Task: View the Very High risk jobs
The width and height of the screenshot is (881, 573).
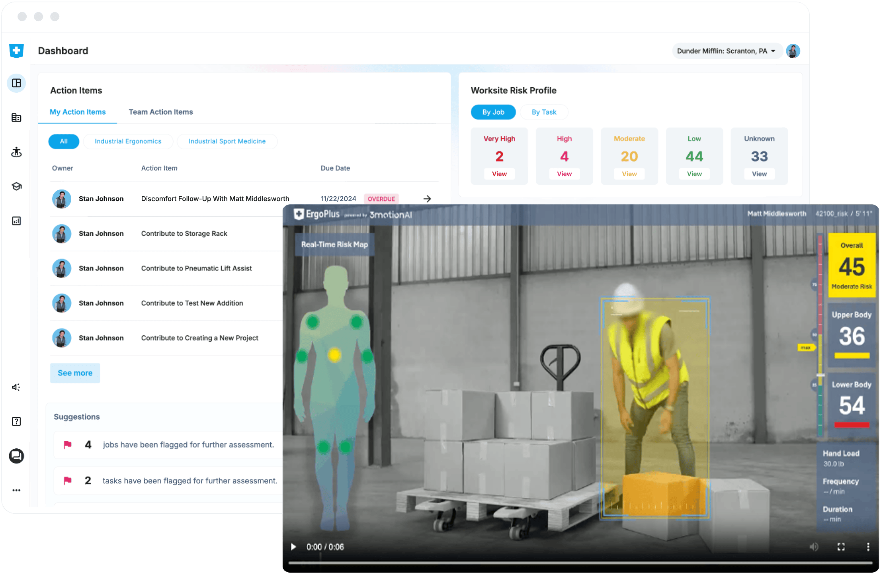Action: point(499,174)
